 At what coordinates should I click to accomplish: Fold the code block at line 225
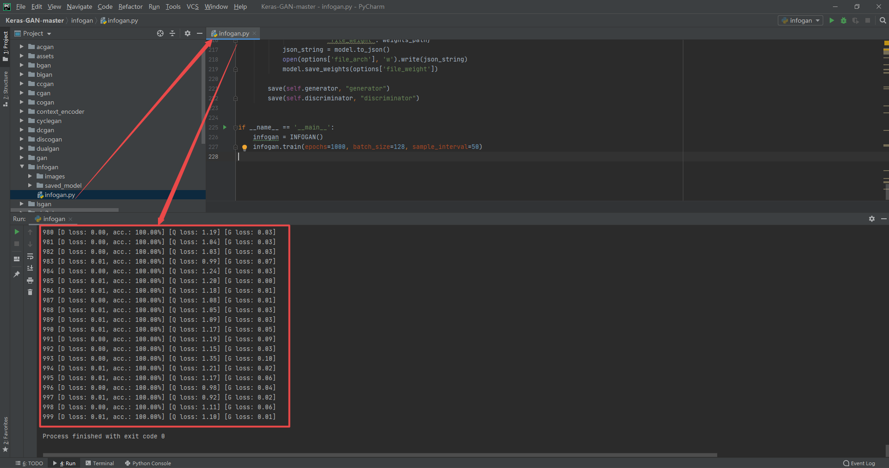tap(235, 128)
